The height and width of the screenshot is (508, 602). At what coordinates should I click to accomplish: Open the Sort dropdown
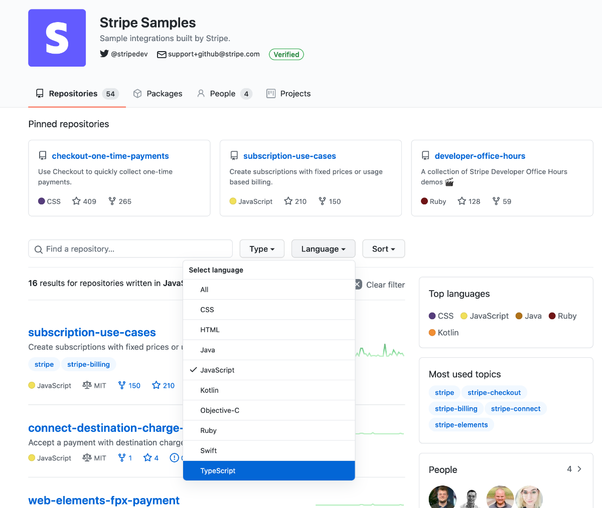tap(383, 248)
